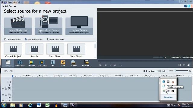Click the project list scroll-down arrow

(x=95, y=58)
